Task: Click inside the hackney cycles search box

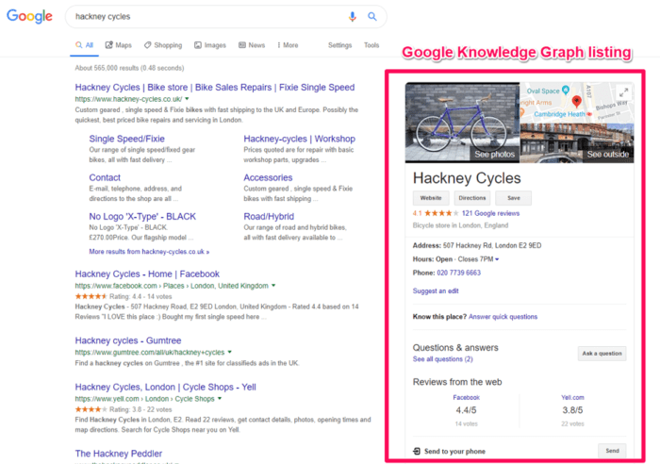Action: pos(207,17)
